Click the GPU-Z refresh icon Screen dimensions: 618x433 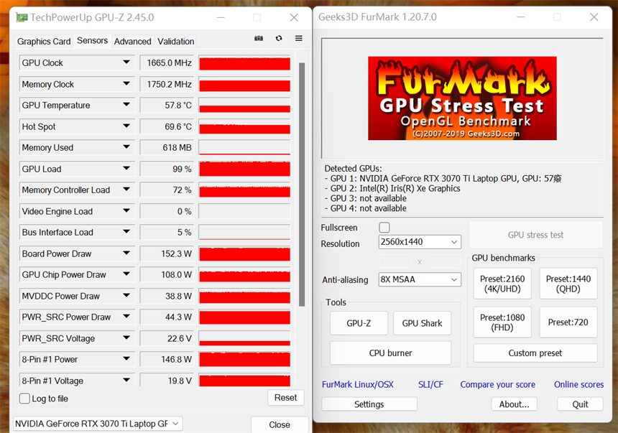(279, 38)
